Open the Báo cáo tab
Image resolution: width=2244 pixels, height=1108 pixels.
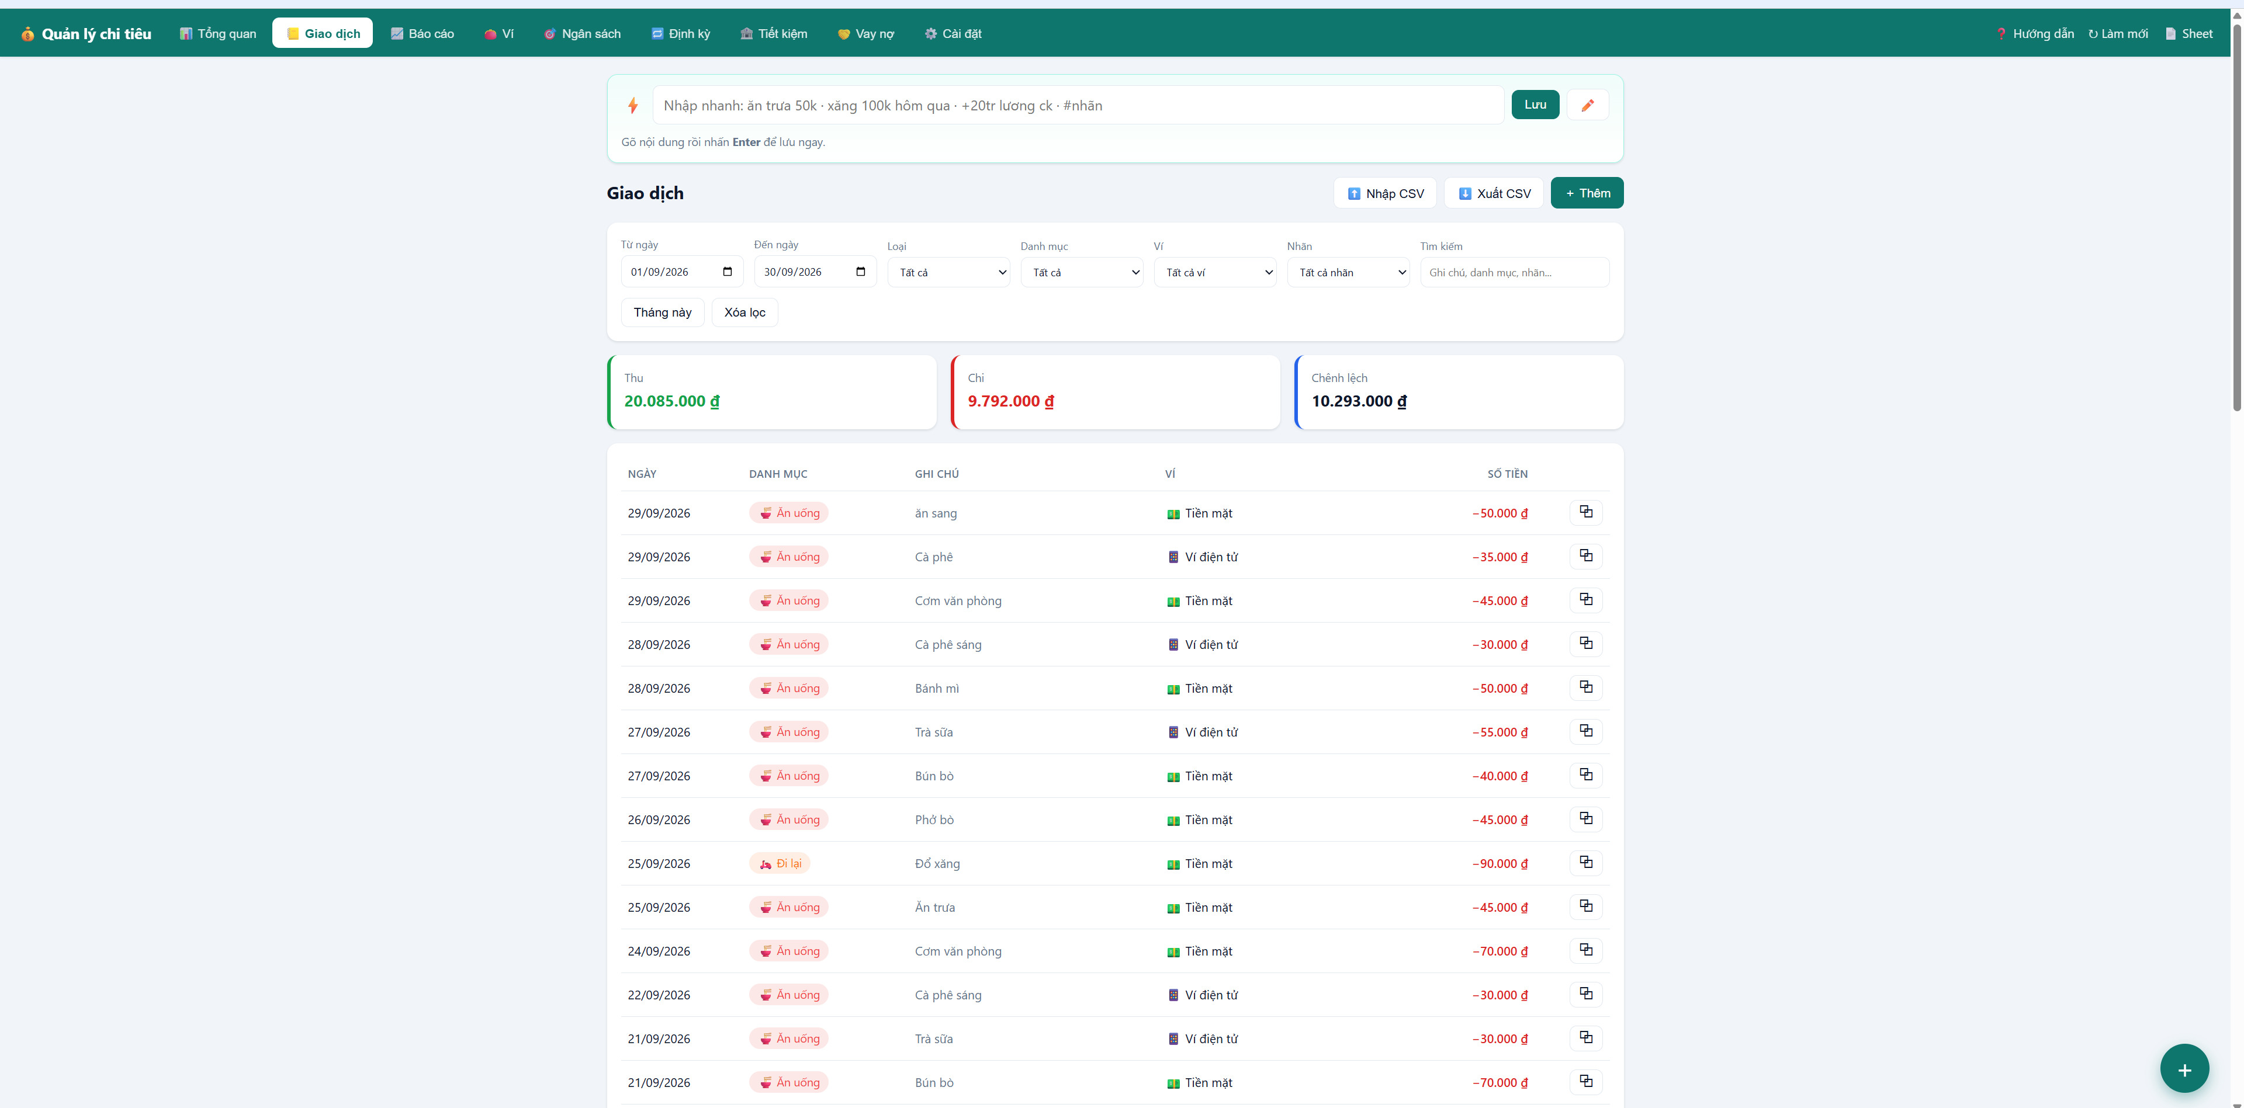click(x=423, y=34)
